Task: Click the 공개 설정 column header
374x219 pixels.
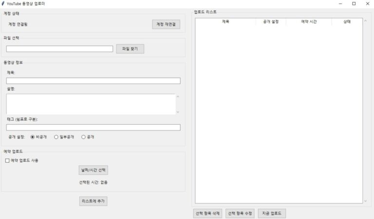Action: click(271, 22)
